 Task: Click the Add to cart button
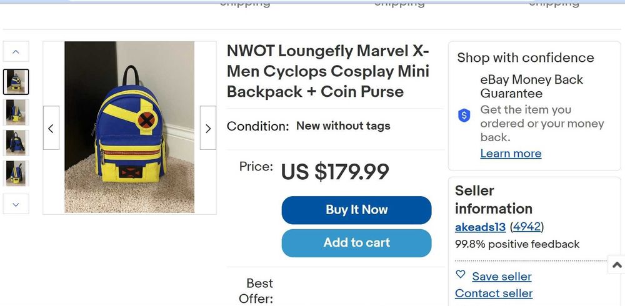pos(356,243)
